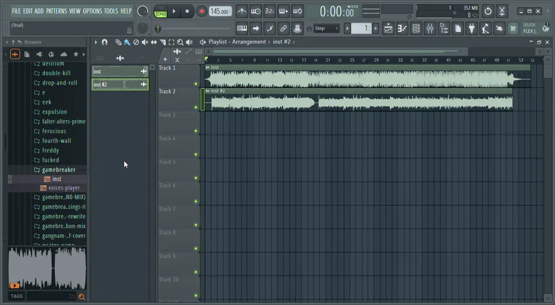The image size is (555, 305).
Task: Click the waveform preview thumbnail in browser
Action: tap(47, 268)
